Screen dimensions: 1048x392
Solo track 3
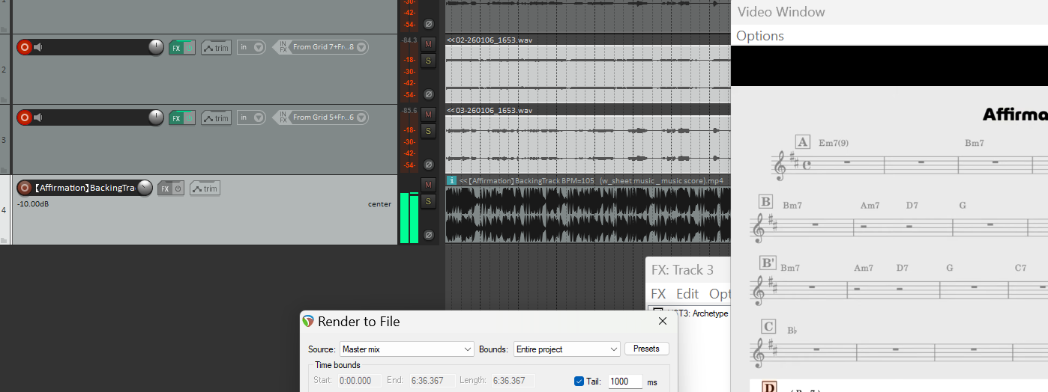[x=428, y=131]
